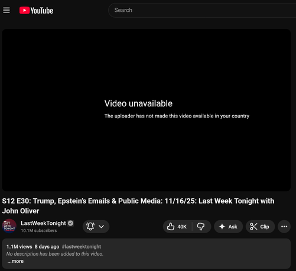Like the video with thumbs up
The image size is (296, 271).
[x=177, y=227]
